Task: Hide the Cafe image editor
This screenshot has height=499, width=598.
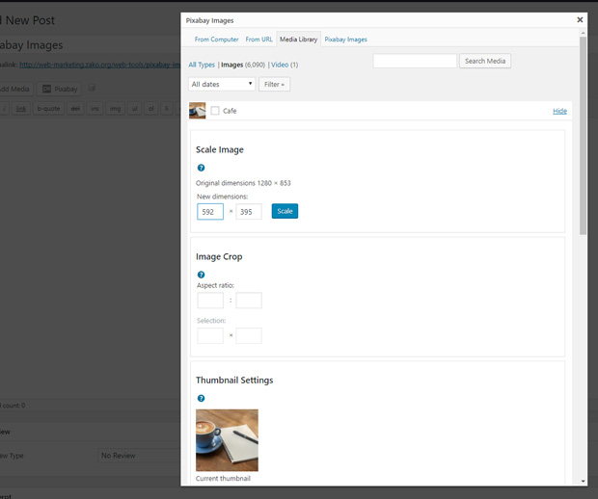Action: [x=559, y=111]
